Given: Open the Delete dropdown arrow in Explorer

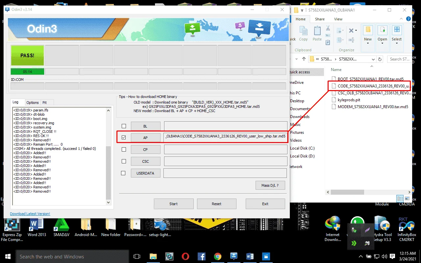Looking at the screenshot, I should pos(356,31).
